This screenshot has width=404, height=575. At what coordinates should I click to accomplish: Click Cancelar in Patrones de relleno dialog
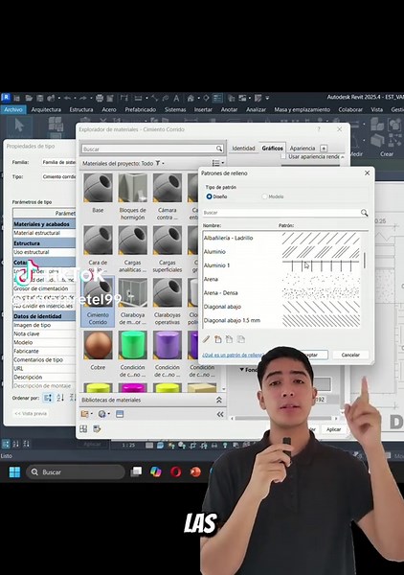(x=350, y=355)
